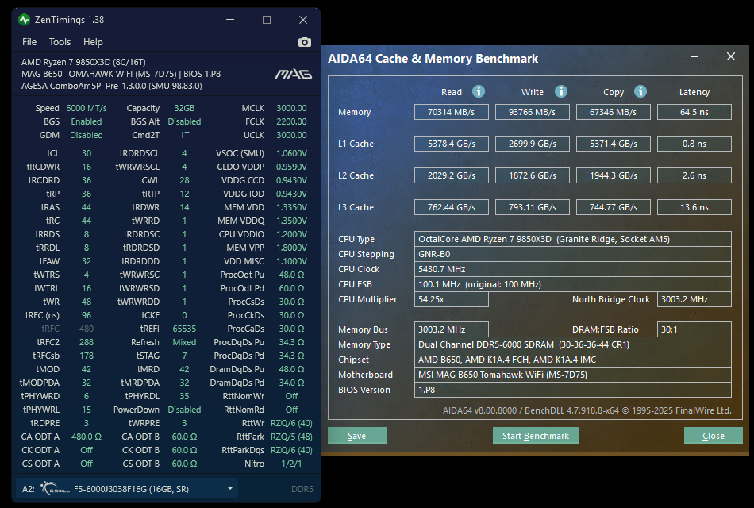
Task: Minimize the AIDA64 benchmark window
Action: click(x=694, y=57)
